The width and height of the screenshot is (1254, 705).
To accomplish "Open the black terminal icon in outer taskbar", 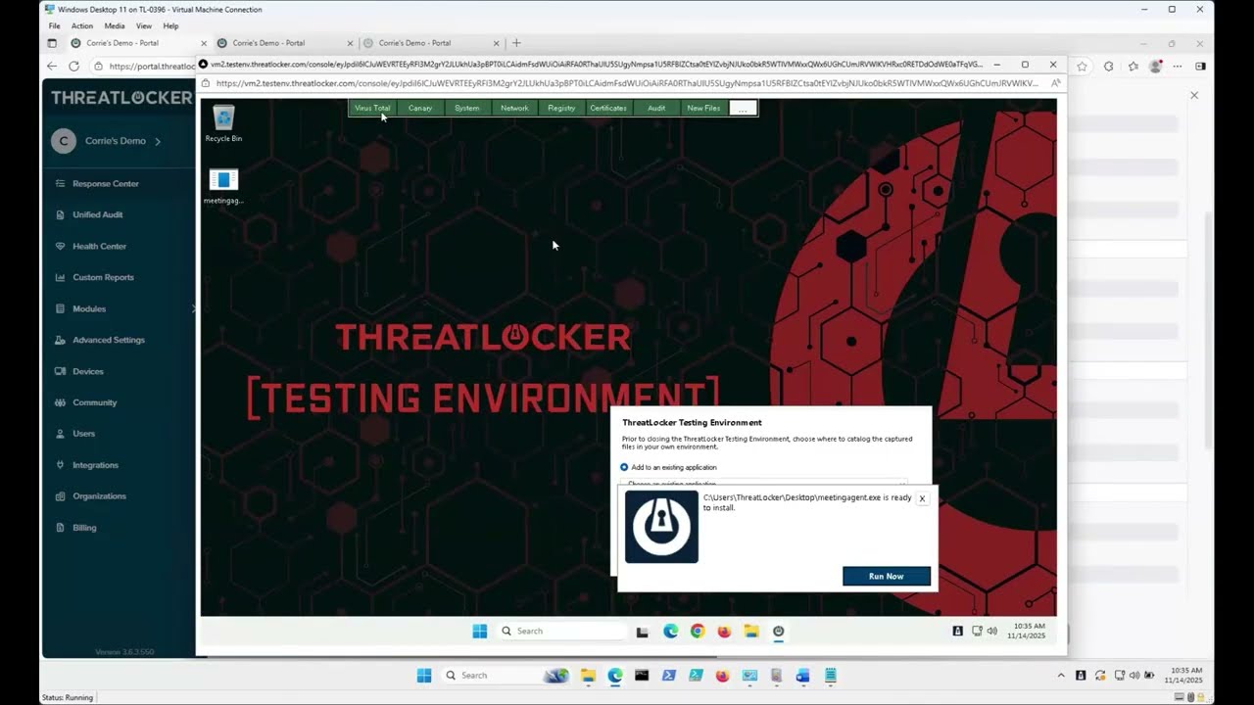I will pos(642,676).
